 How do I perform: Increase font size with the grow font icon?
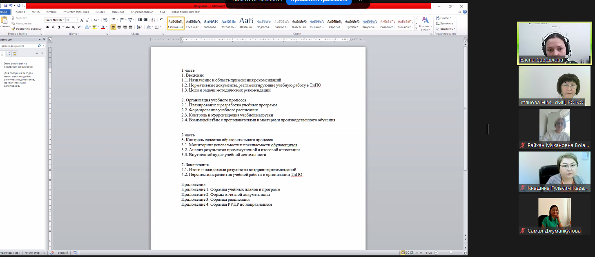click(82, 20)
